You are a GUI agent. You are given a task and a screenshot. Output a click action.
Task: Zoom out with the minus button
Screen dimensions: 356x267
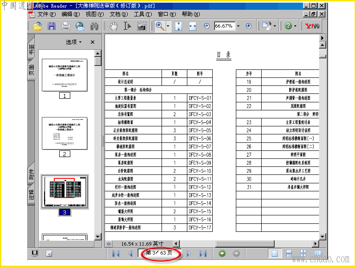pyautogui.click(x=206, y=26)
